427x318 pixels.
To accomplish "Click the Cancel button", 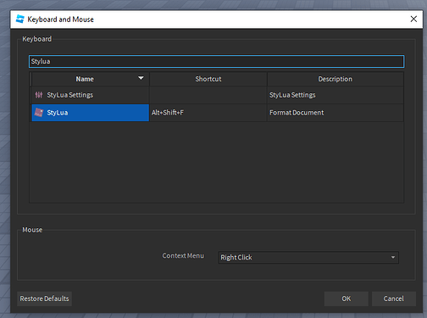I will [x=394, y=298].
